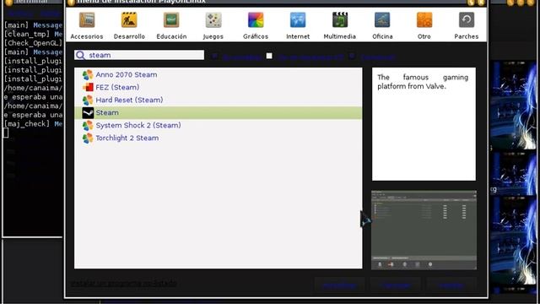Open the Otro category
The height and width of the screenshot is (304, 540).
coord(424,26)
